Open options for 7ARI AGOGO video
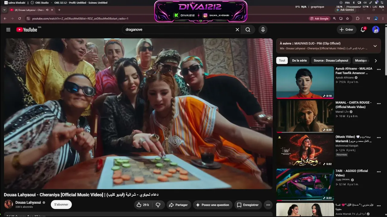 [379, 171]
